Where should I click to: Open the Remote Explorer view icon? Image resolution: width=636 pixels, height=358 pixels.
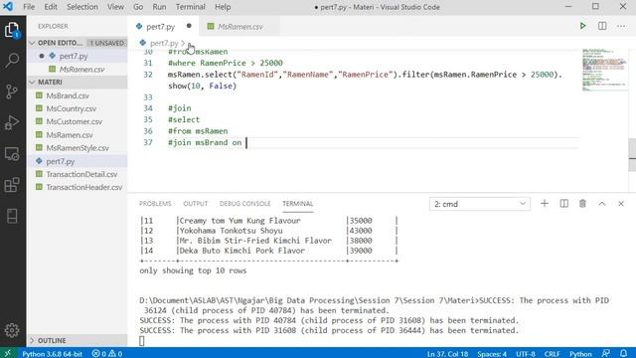tap(12, 154)
